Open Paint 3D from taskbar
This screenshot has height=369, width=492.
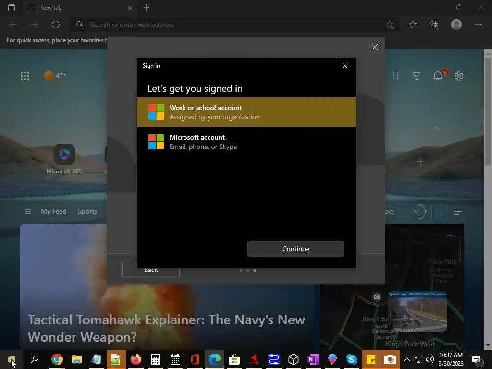point(332,359)
